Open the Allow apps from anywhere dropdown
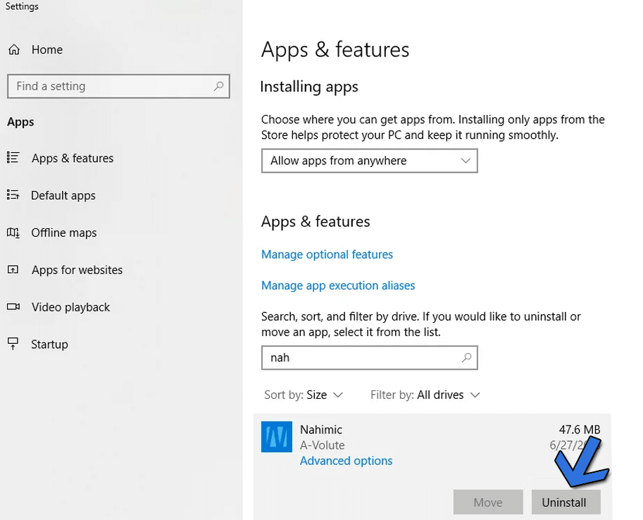643x520 pixels. [x=369, y=161]
